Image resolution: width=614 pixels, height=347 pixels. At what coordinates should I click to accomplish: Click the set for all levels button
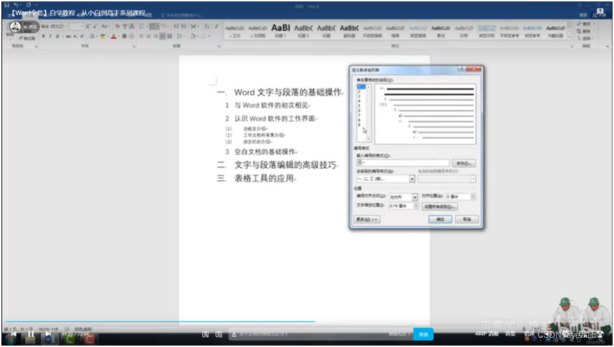439,206
